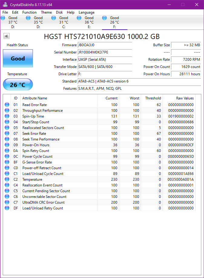Click the 26 °C temperature indicator
This screenshot has height=278, width=204.
[18, 85]
